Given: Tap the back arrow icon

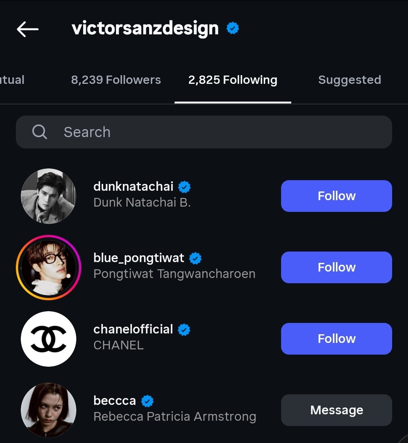Looking at the screenshot, I should point(28,29).
